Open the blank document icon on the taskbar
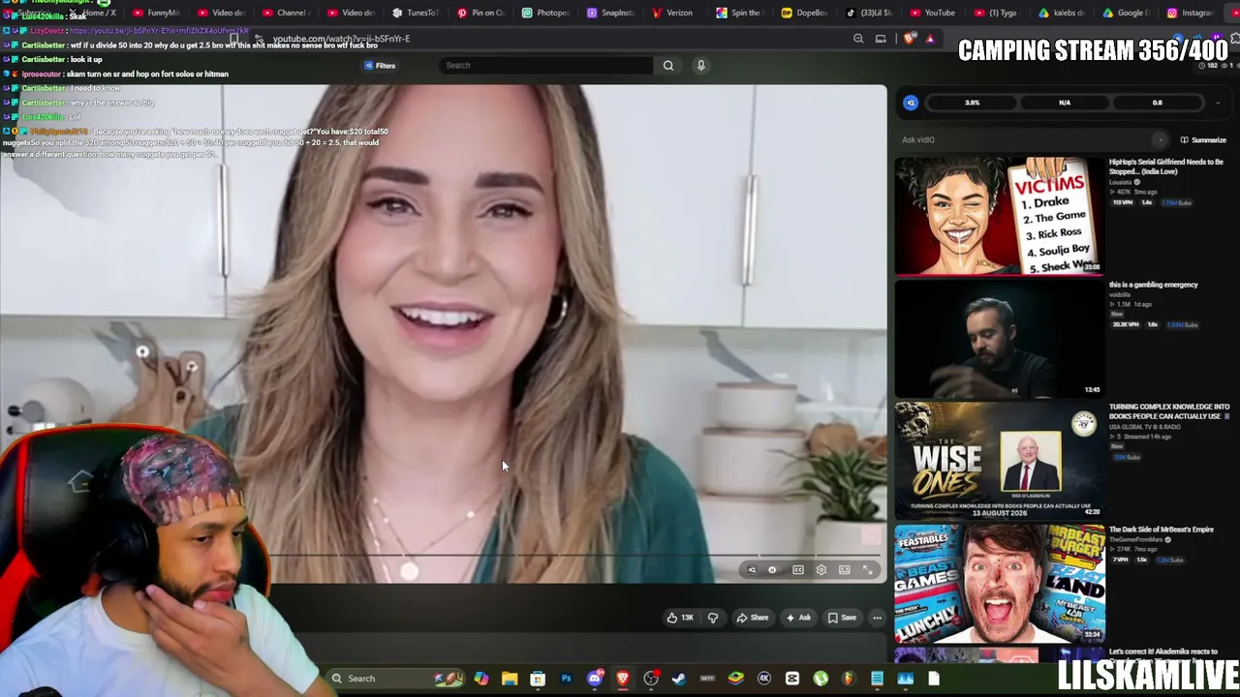 click(934, 679)
